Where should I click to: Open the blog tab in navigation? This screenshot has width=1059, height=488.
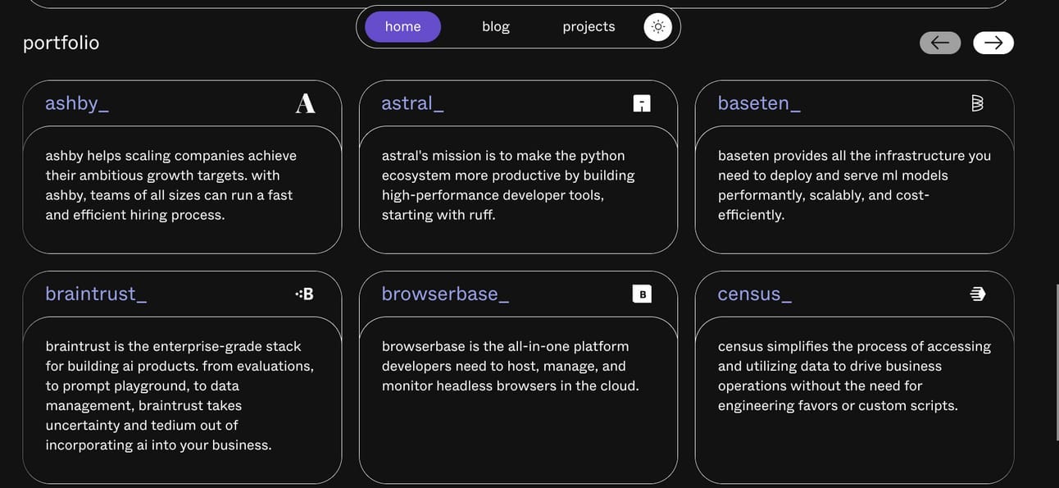(496, 26)
